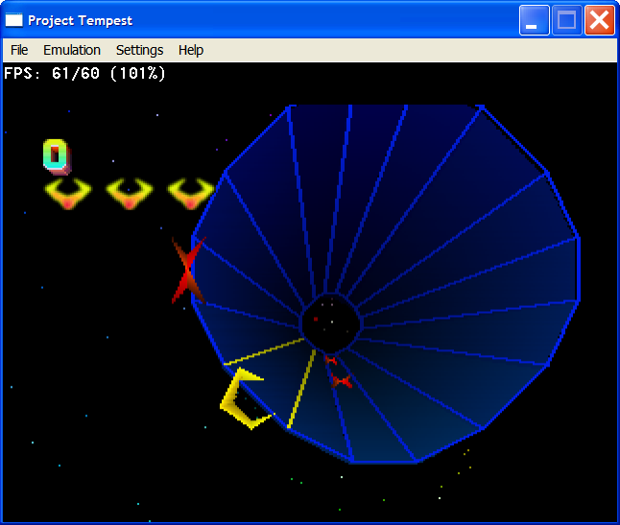
Task: Click the FPS counter text
Action: click(x=84, y=73)
